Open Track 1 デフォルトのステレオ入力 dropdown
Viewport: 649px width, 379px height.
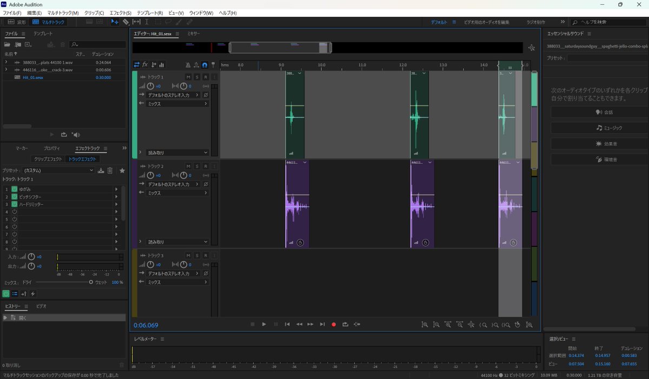pos(174,95)
